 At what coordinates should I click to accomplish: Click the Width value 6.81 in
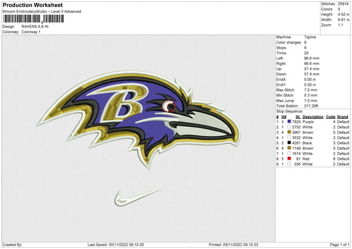[344, 20]
